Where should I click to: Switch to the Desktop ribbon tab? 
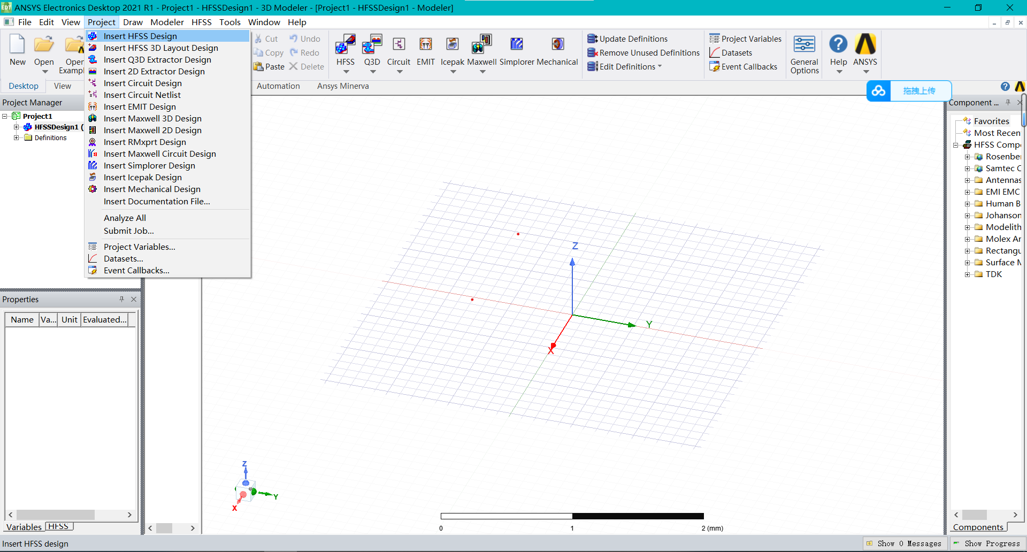point(24,86)
